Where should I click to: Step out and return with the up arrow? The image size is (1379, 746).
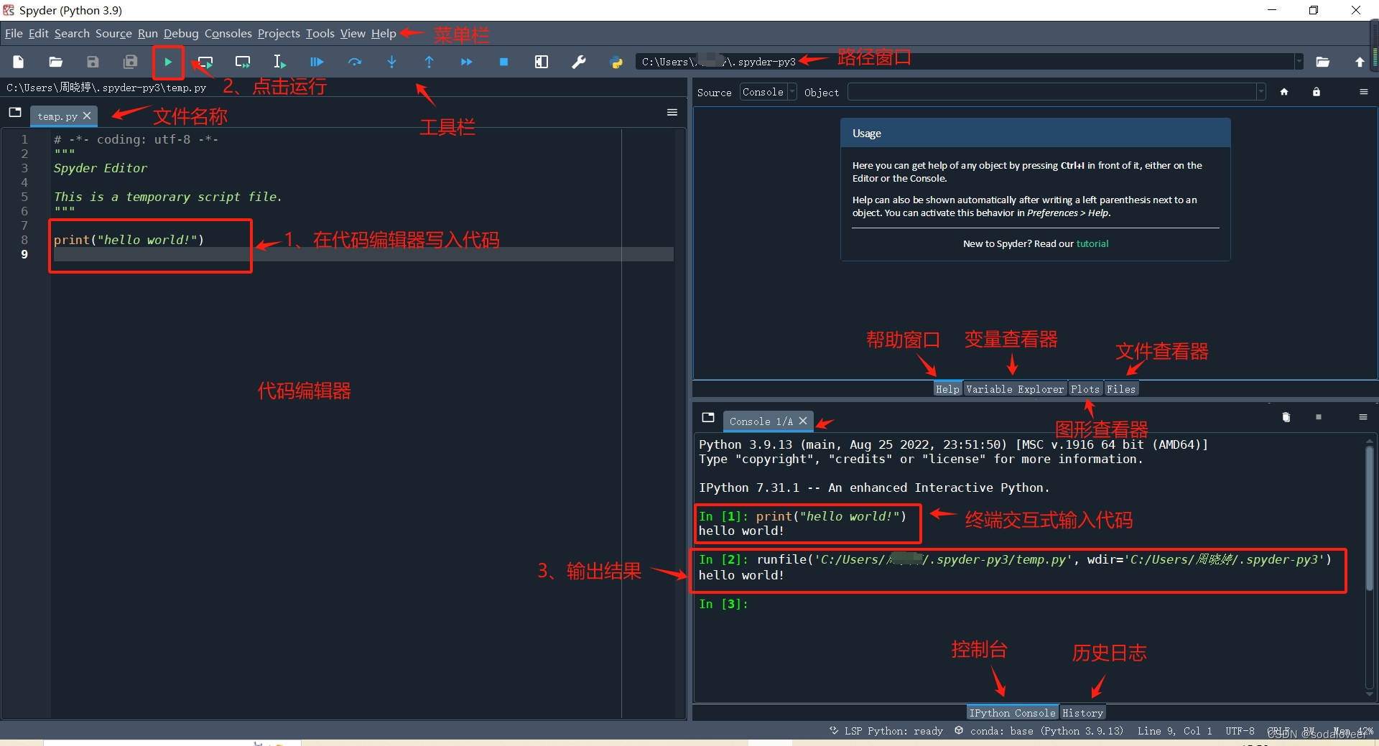[x=430, y=62]
